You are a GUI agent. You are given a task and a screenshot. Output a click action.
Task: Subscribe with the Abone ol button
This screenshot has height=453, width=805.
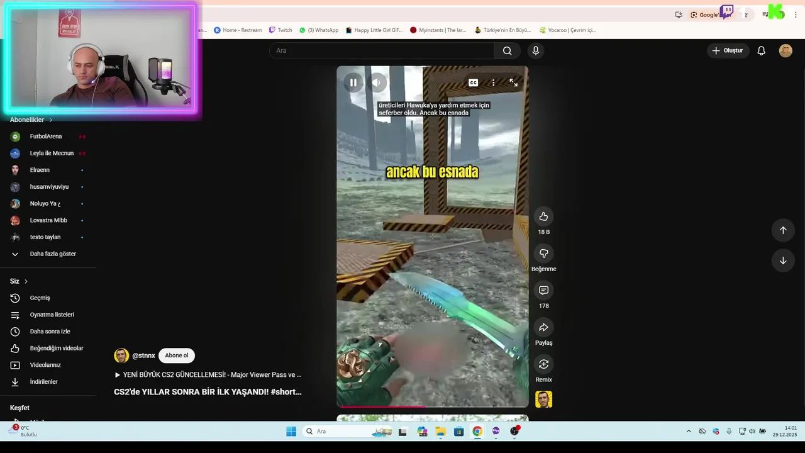tap(176, 355)
